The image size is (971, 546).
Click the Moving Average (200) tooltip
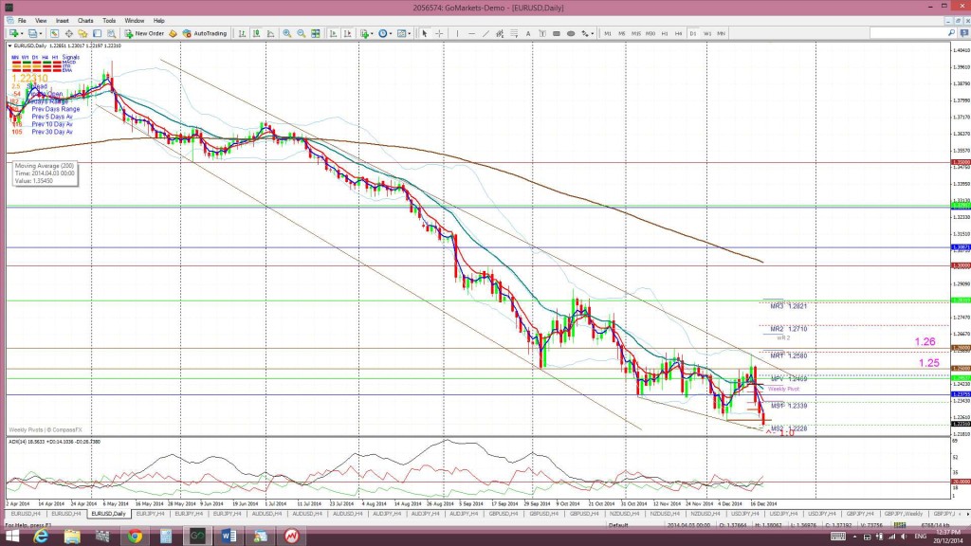(46, 173)
